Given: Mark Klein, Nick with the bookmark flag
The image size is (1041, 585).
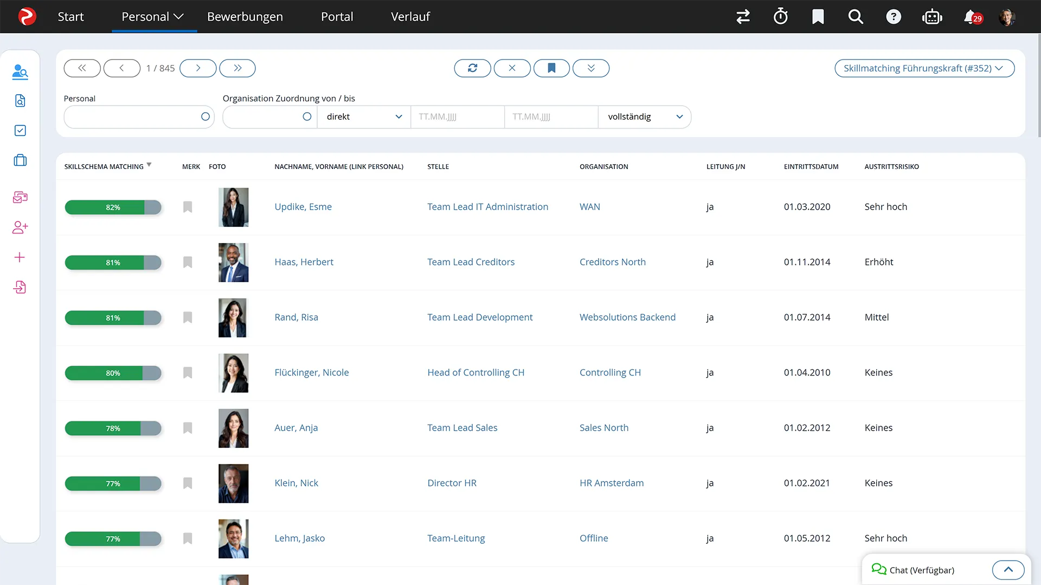Looking at the screenshot, I should click(188, 483).
